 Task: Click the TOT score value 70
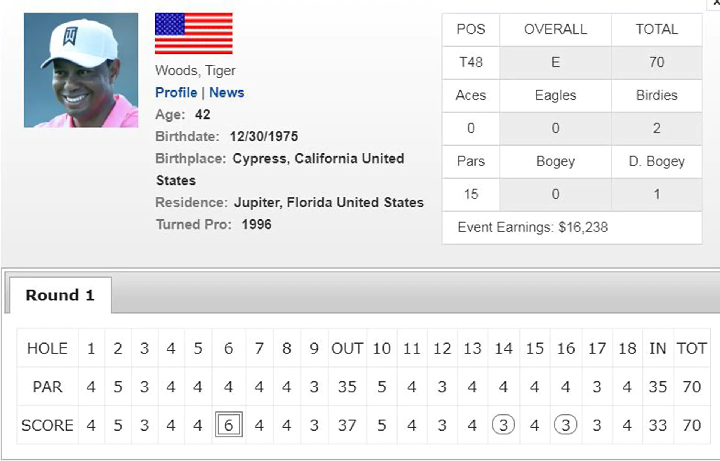pyautogui.click(x=692, y=425)
